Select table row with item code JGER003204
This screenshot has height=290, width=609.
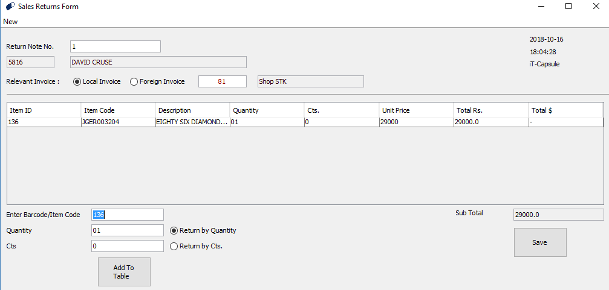coord(117,122)
